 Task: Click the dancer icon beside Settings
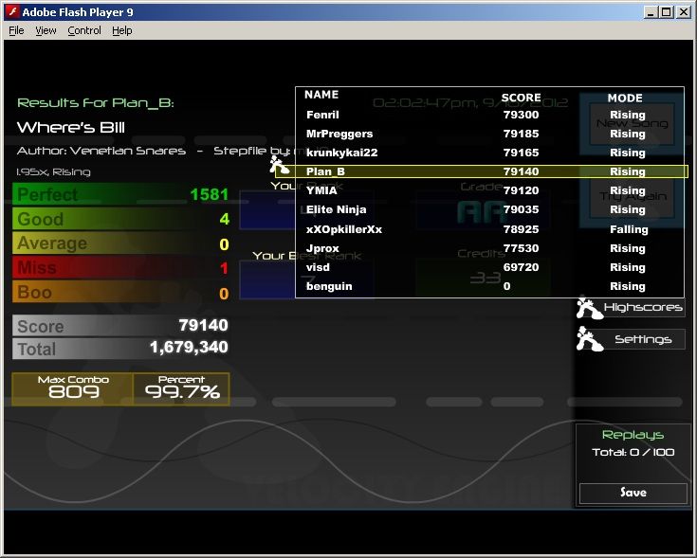coord(589,339)
